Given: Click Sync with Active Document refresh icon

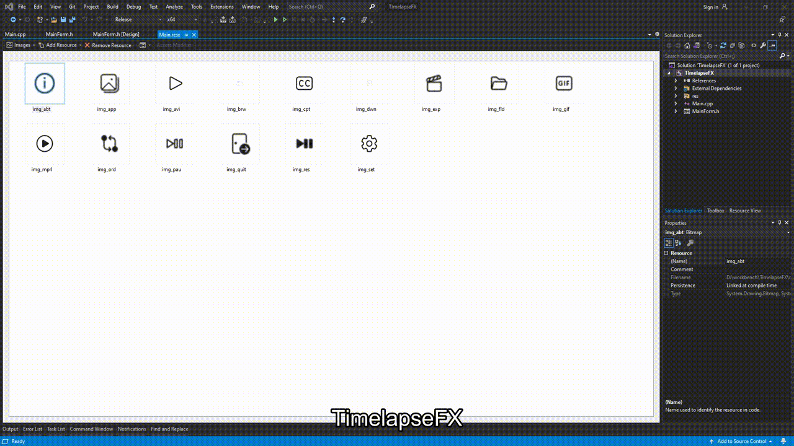Looking at the screenshot, I should click(x=723, y=45).
